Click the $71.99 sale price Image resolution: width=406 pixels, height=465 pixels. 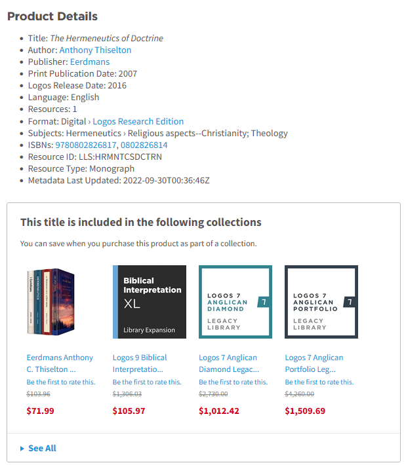click(x=41, y=411)
